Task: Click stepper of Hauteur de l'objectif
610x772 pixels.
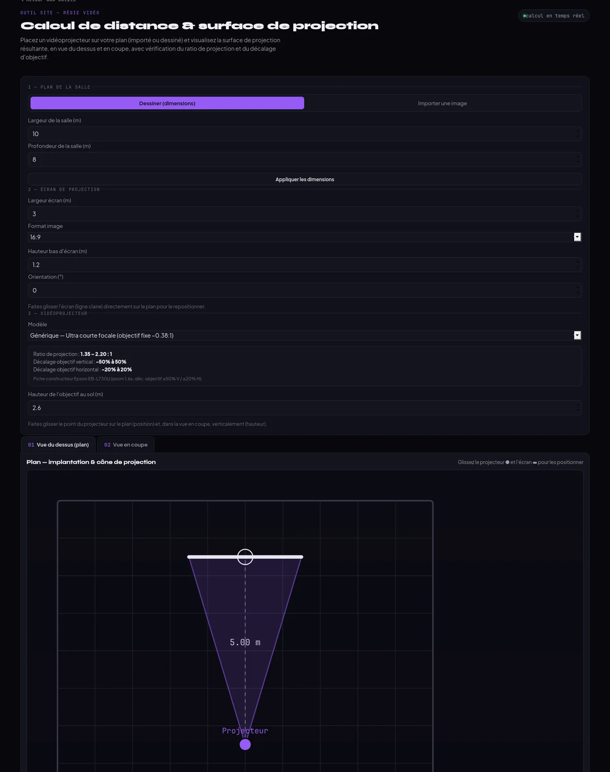Action: point(578,408)
